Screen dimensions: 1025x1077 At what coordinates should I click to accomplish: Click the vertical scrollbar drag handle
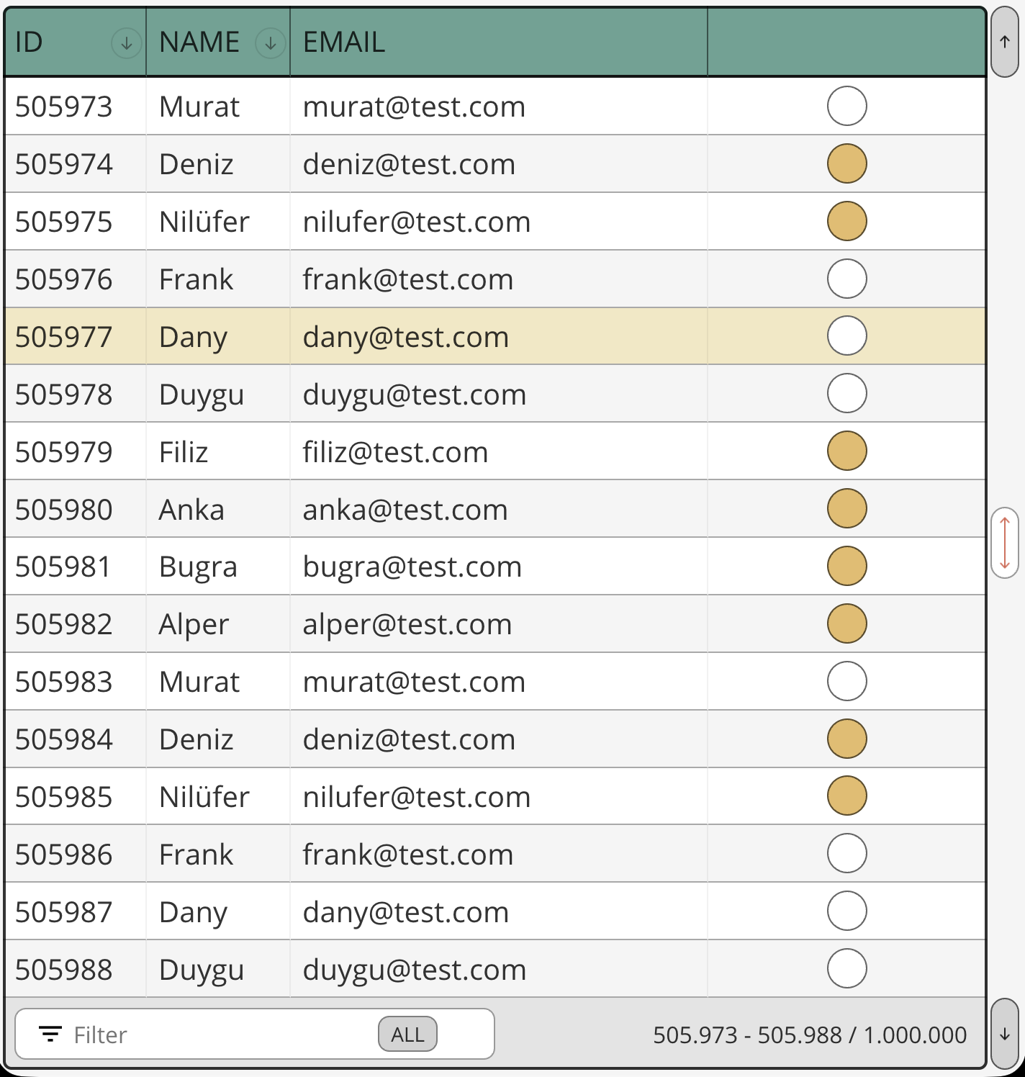1004,543
